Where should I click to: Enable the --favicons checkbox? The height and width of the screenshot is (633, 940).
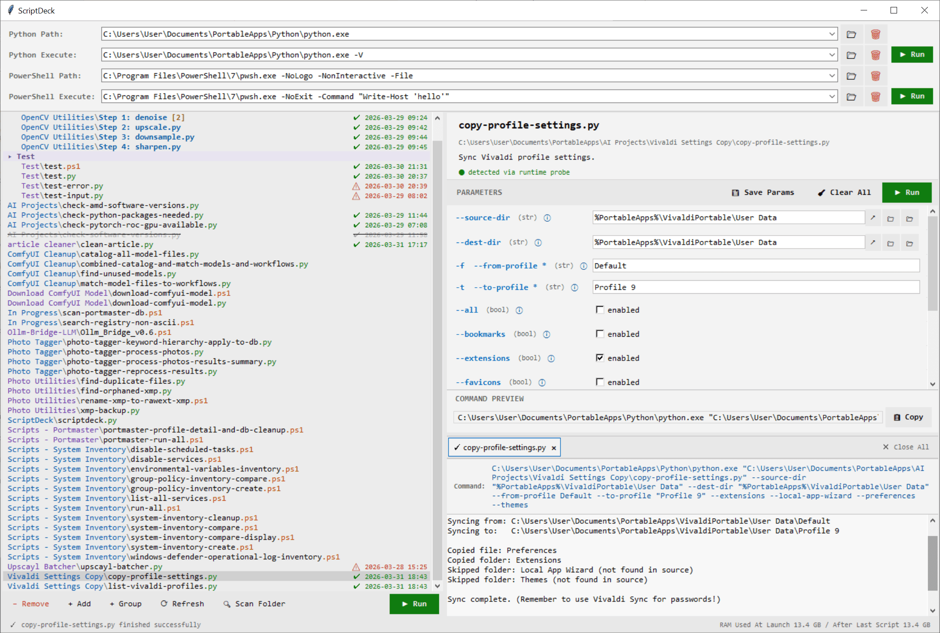click(600, 382)
